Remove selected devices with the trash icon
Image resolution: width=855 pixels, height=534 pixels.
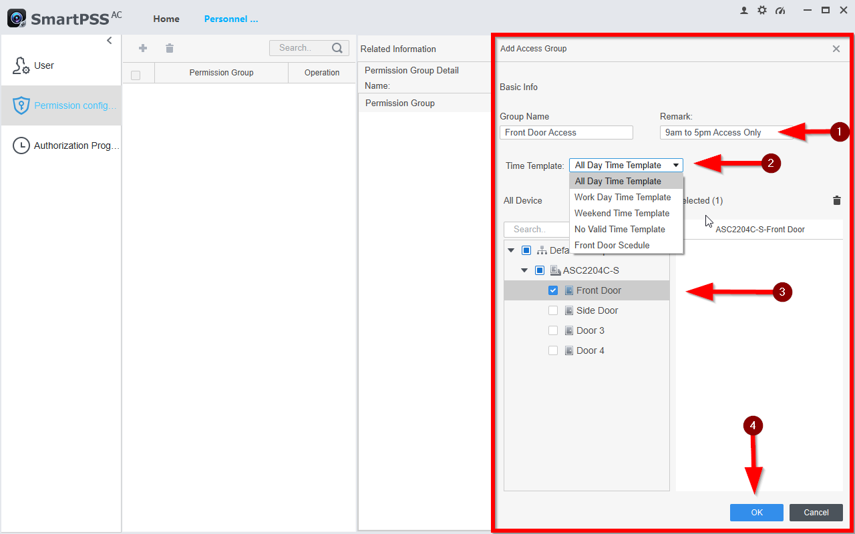[x=837, y=200]
